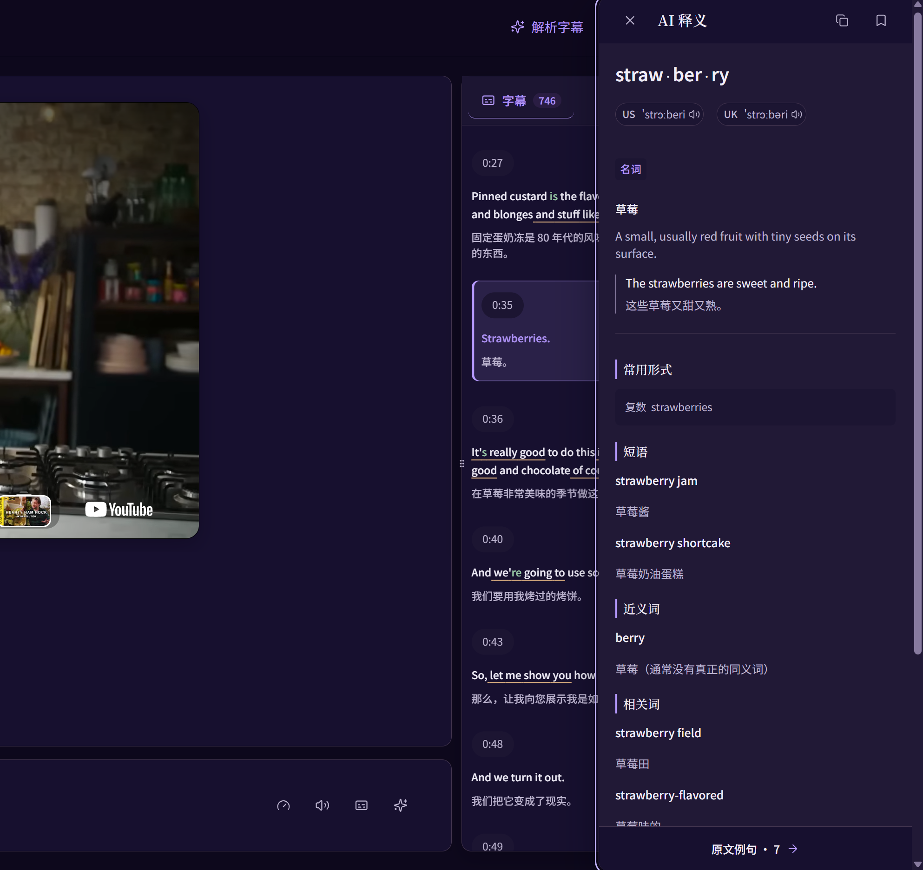Jump to timestamp 0:48

click(x=492, y=744)
